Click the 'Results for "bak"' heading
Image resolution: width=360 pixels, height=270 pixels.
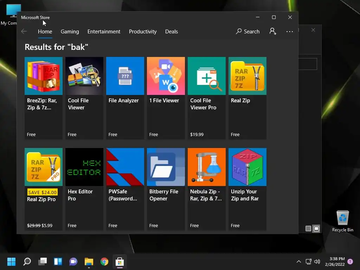click(x=57, y=47)
